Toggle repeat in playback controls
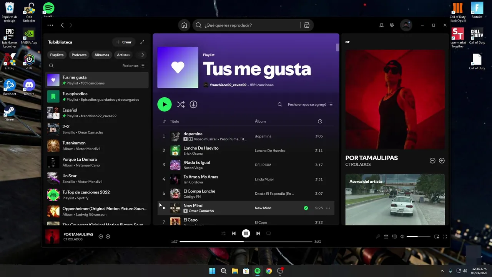The height and width of the screenshot is (277, 492). tap(269, 233)
